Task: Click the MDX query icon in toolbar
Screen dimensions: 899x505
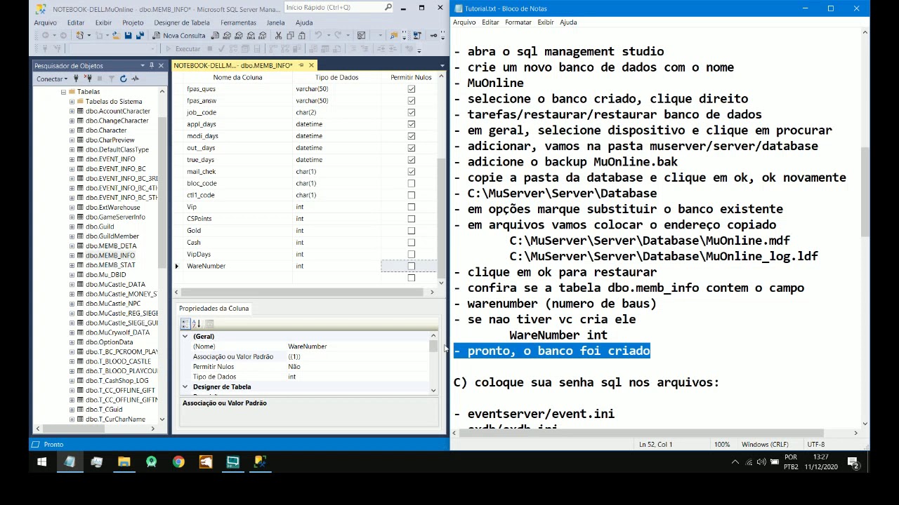Action: click(228, 35)
